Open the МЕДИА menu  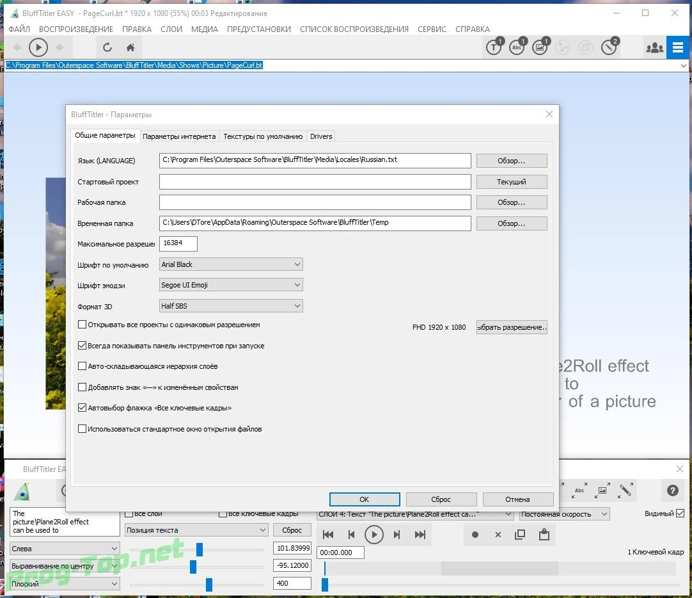(x=204, y=29)
